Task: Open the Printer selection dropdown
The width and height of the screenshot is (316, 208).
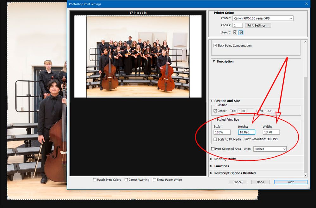Action: [263, 18]
